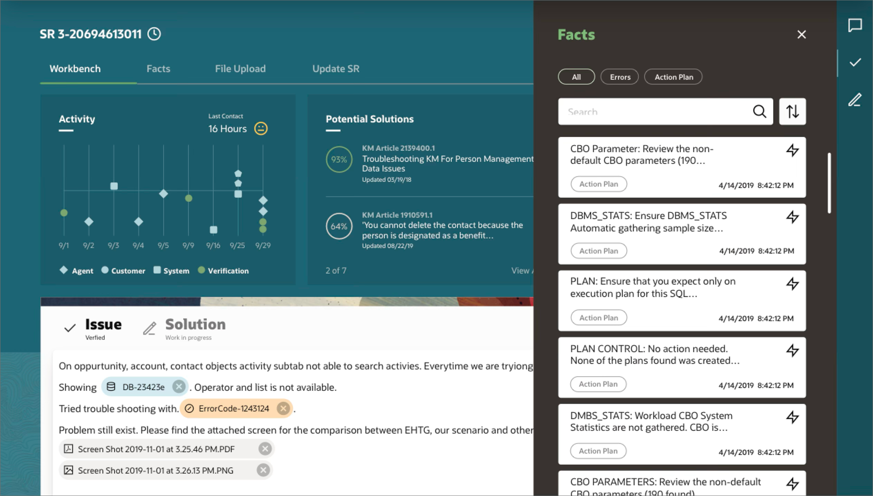
Task: Click the PDF icon on the 3.25.46 PM attachment
Action: (x=68, y=449)
